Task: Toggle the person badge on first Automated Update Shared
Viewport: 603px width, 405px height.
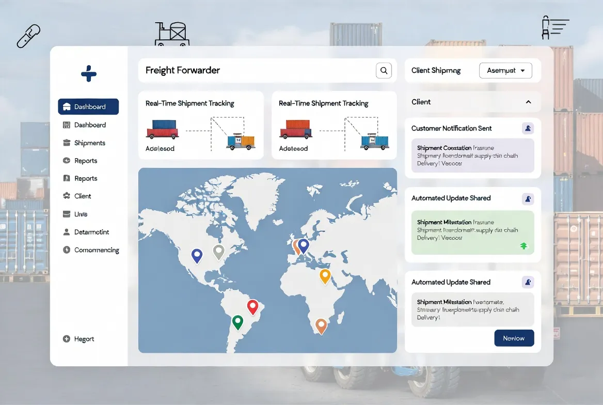Action: point(528,199)
